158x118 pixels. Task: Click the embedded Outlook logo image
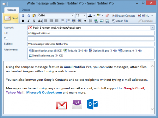pyautogui.click(x=92, y=104)
